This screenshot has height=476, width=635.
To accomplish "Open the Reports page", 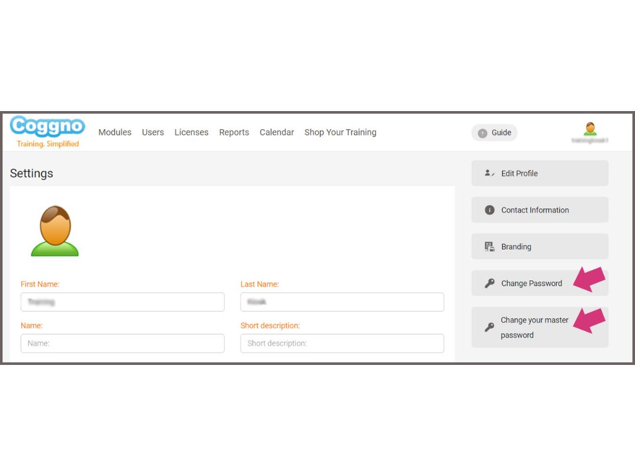I will pos(234,132).
